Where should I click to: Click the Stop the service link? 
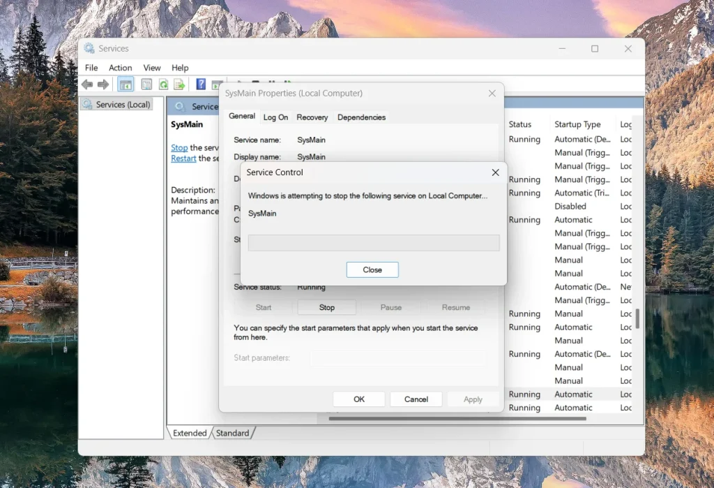point(179,148)
